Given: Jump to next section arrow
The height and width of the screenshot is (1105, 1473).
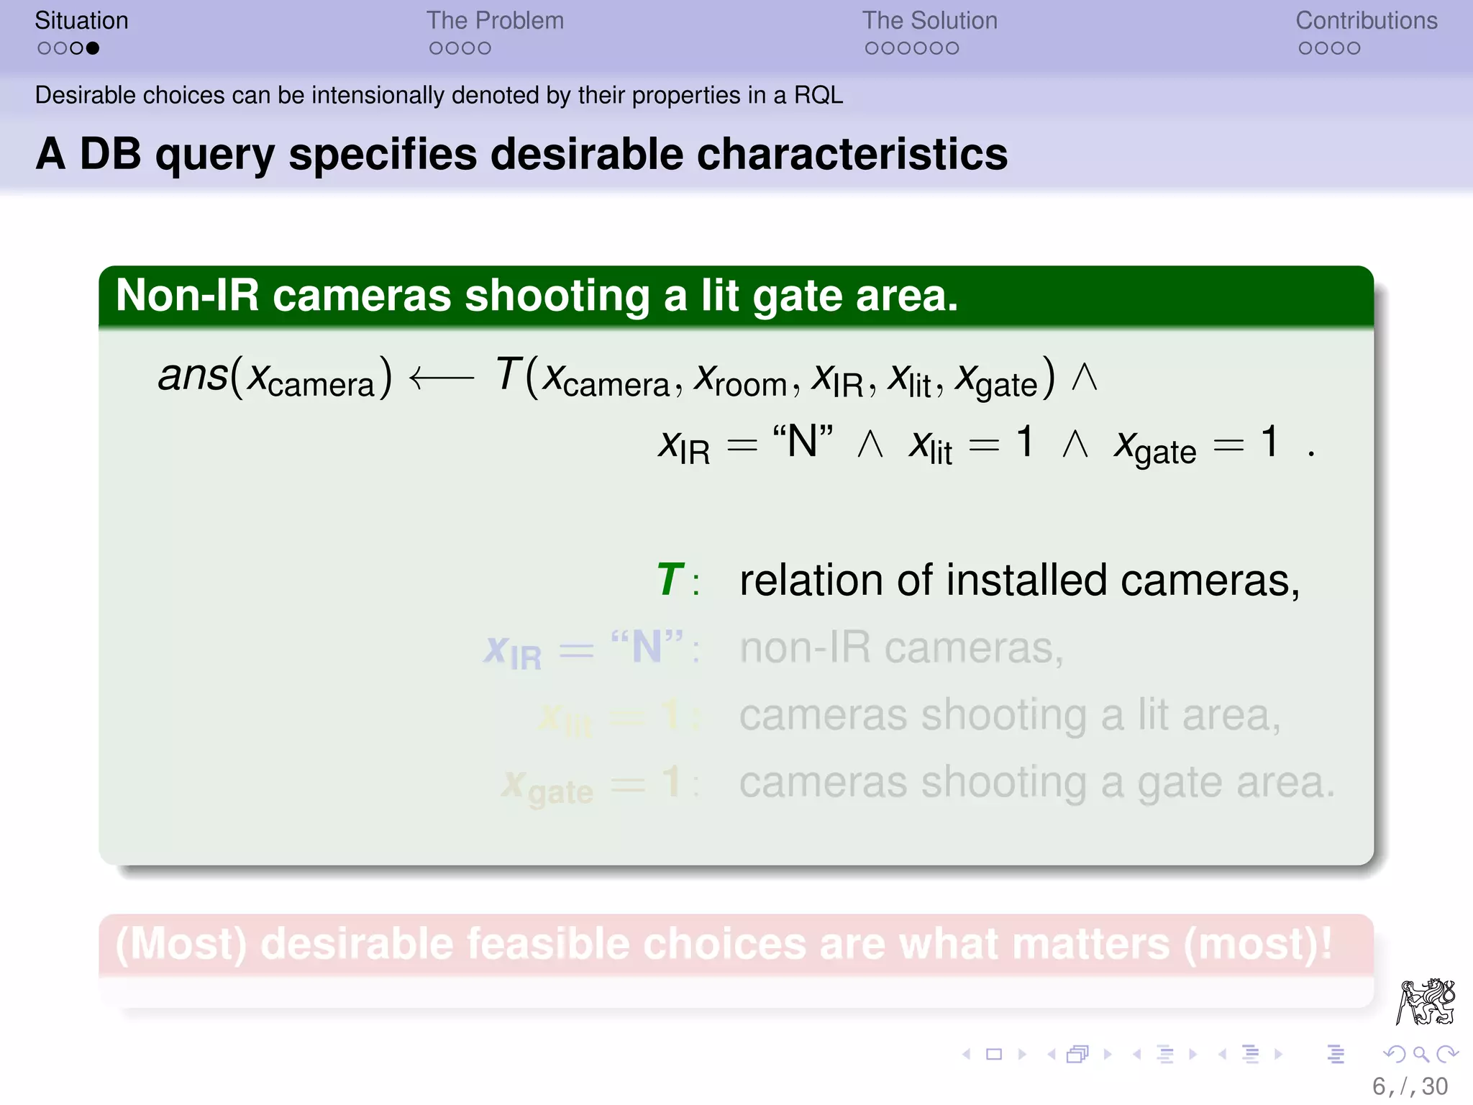Looking at the screenshot, I should point(1278,1054).
